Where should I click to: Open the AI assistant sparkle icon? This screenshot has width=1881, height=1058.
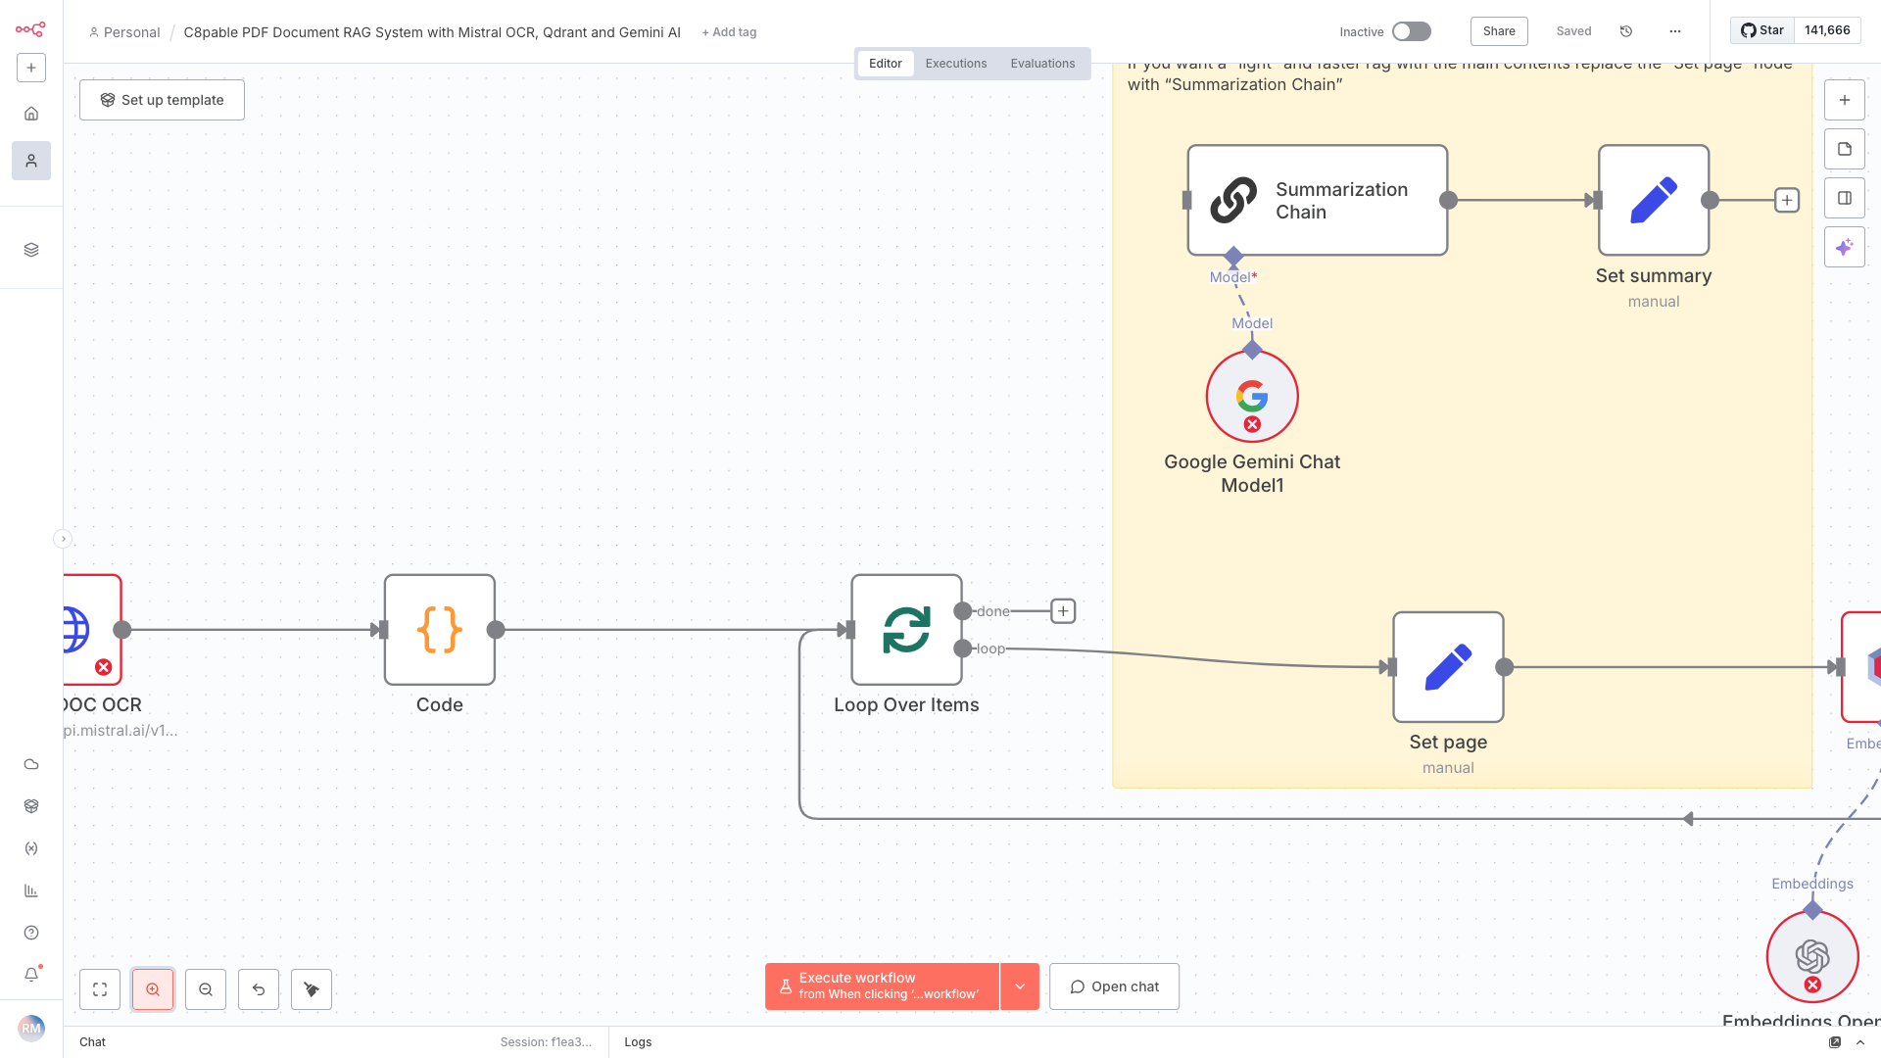[1845, 247]
